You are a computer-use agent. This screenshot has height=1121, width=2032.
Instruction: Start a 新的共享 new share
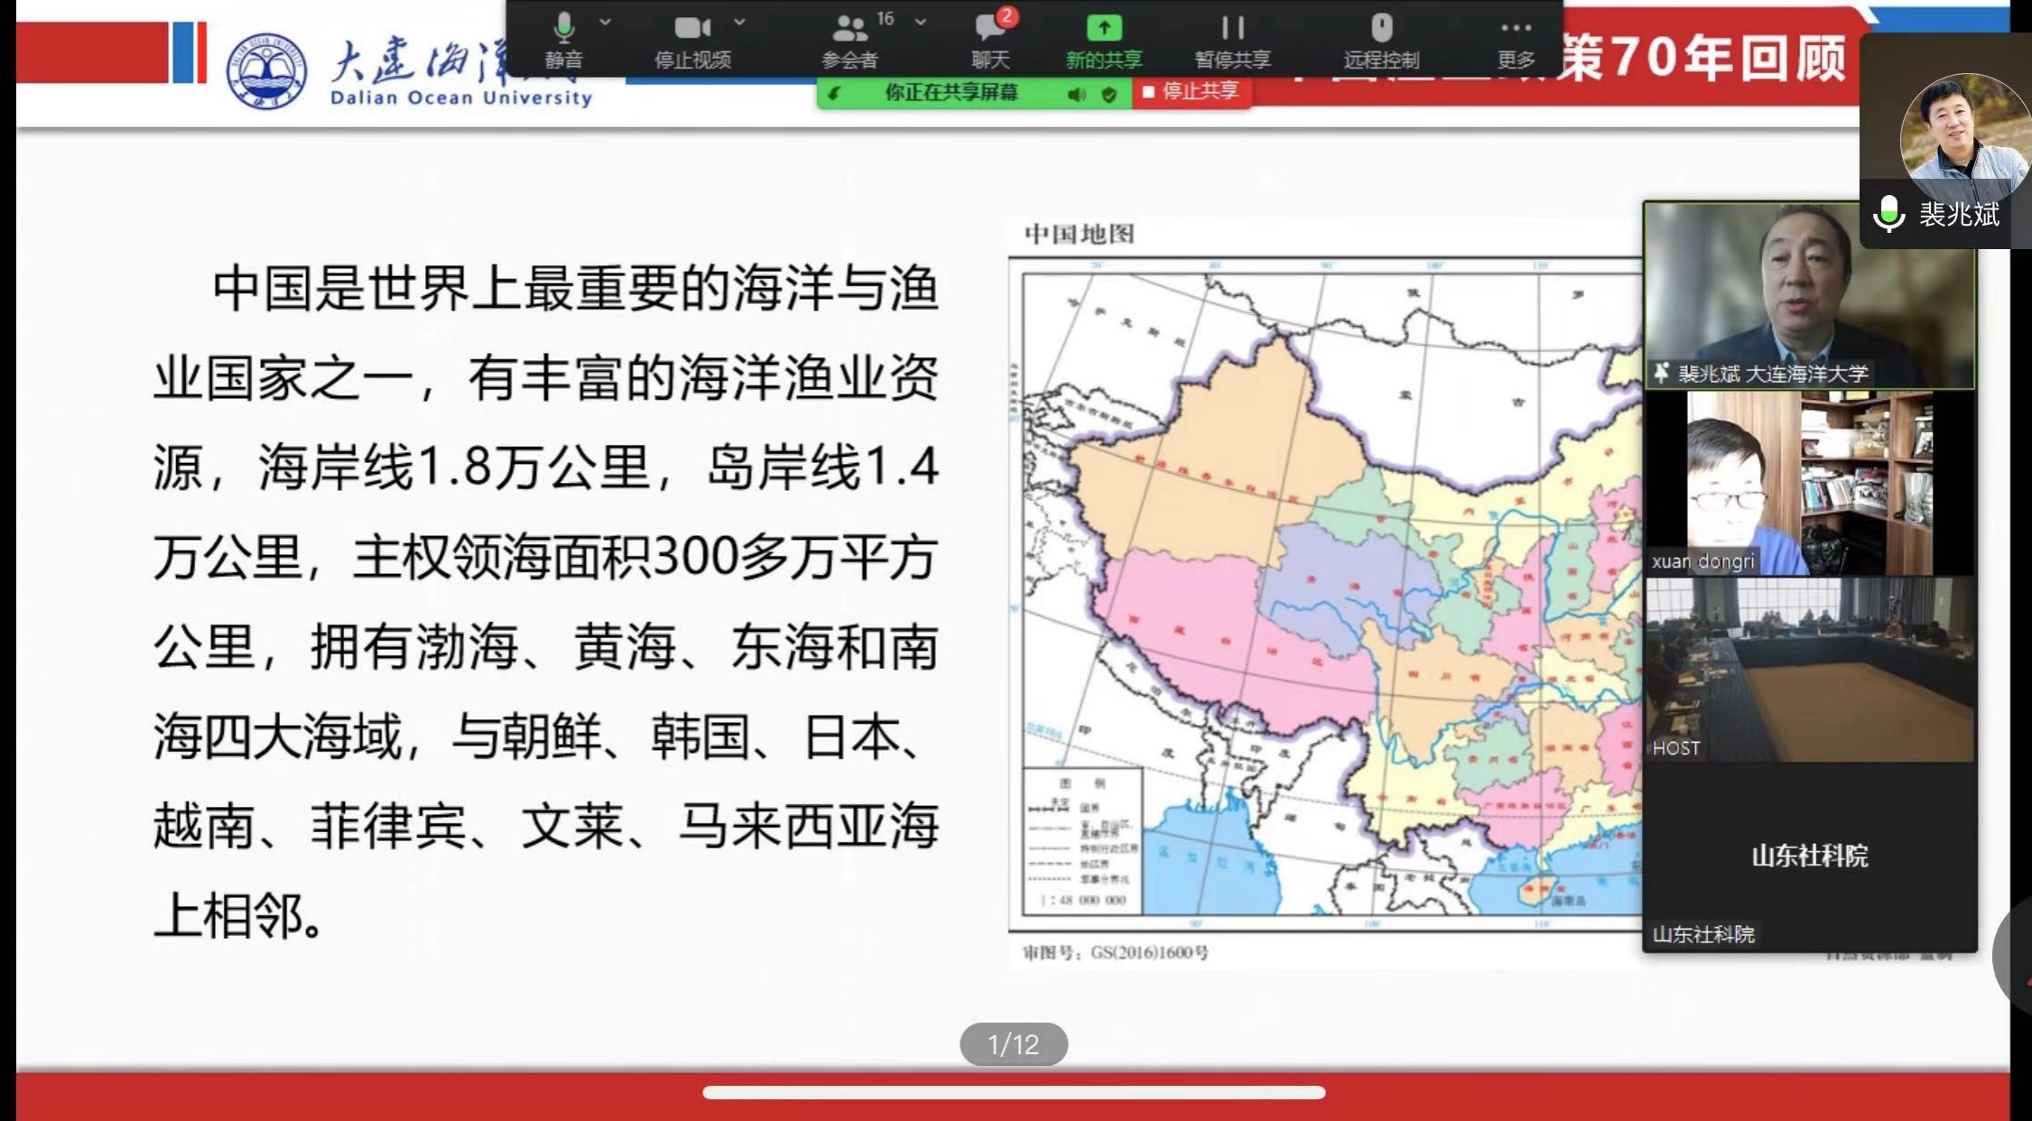(x=1103, y=40)
